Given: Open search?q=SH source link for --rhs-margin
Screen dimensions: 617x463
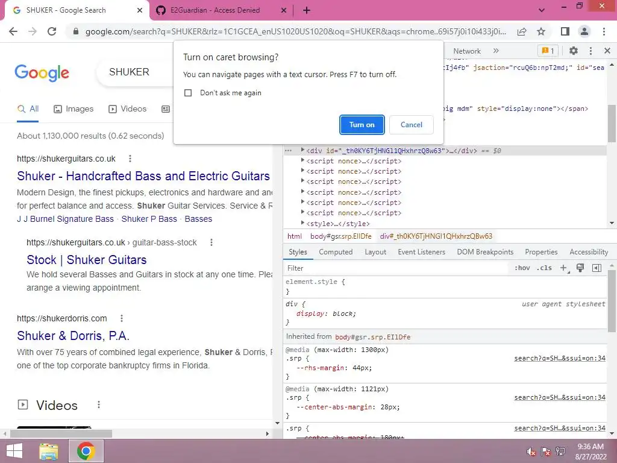Looking at the screenshot, I should (560, 358).
